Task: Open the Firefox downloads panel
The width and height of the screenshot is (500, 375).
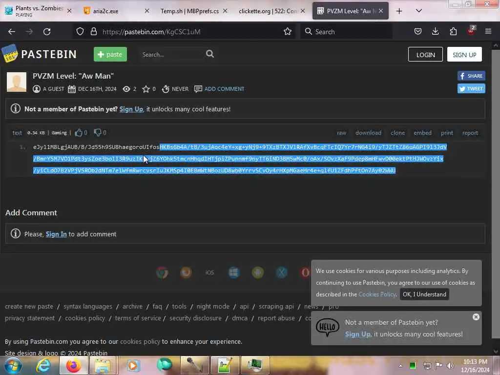Action: pos(435,31)
